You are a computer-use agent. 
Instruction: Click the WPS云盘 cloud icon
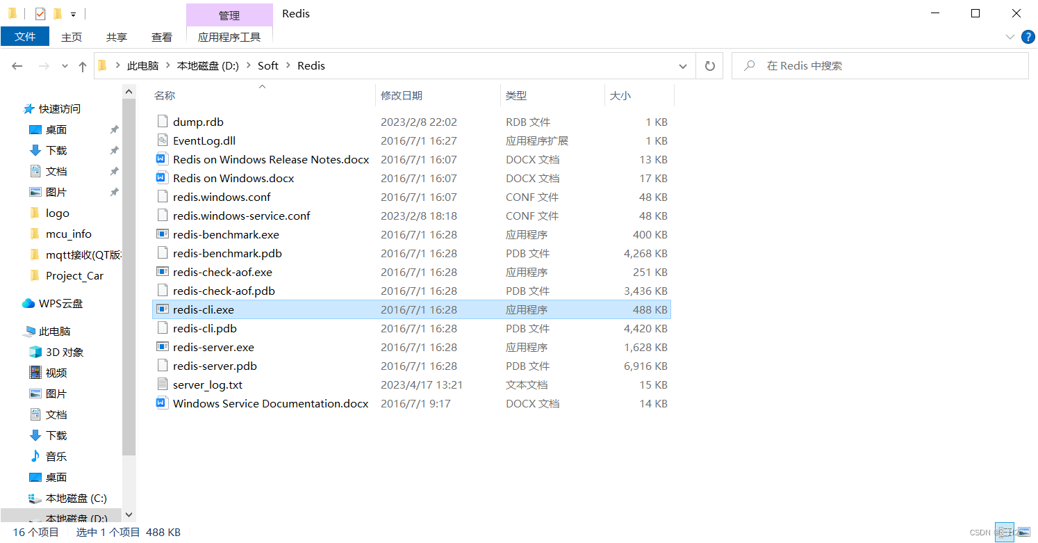pyautogui.click(x=28, y=303)
